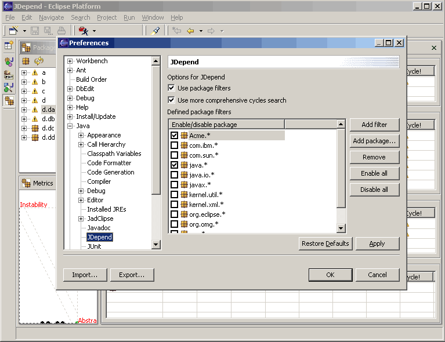Uncheck the Acme.* filter checkbox
Image resolution: width=445 pixels, height=342 pixels.
coord(174,135)
